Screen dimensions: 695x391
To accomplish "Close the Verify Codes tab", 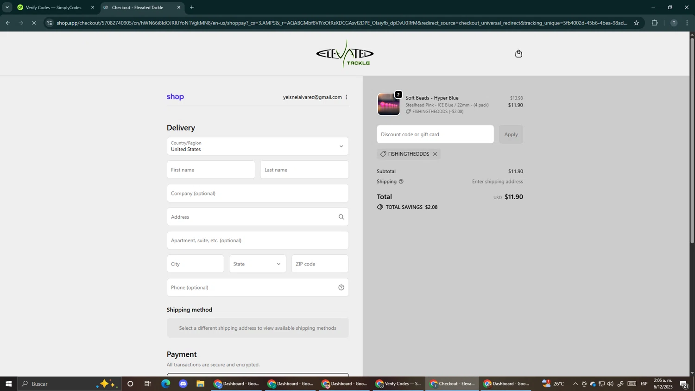I will point(92,7).
